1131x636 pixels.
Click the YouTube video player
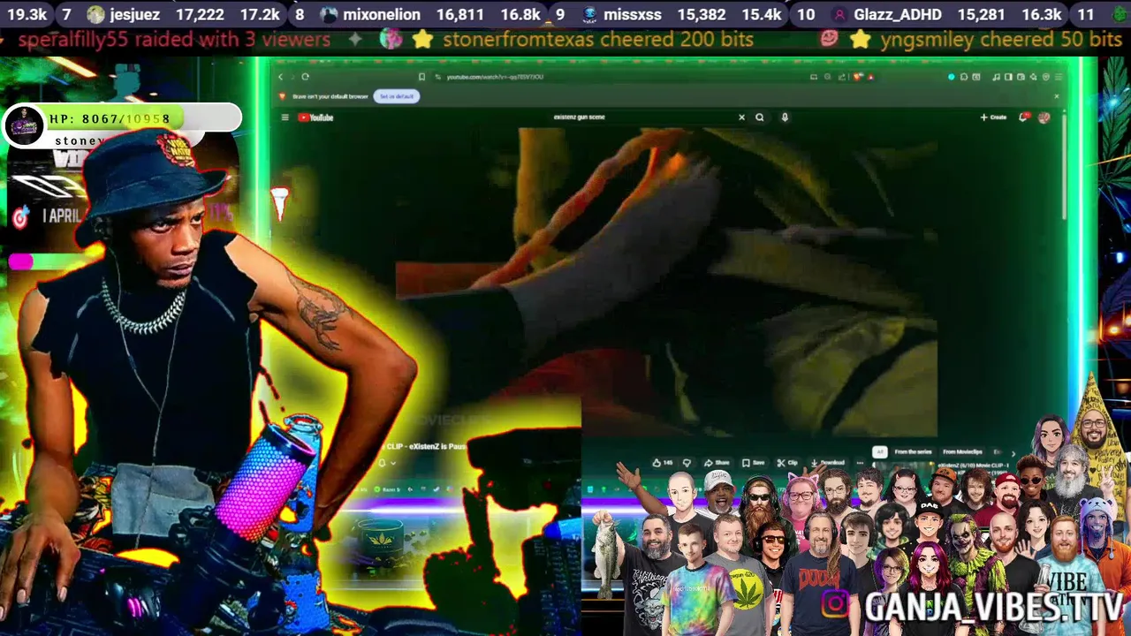667,283
